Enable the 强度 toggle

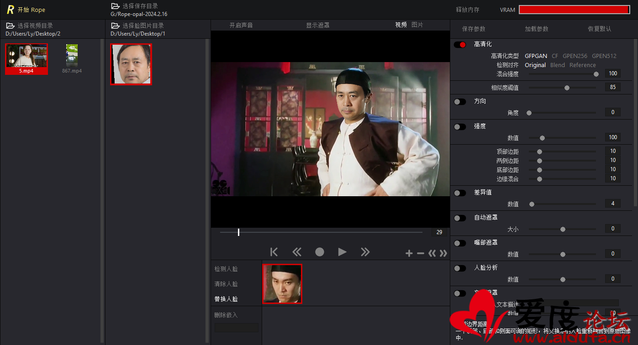point(460,126)
